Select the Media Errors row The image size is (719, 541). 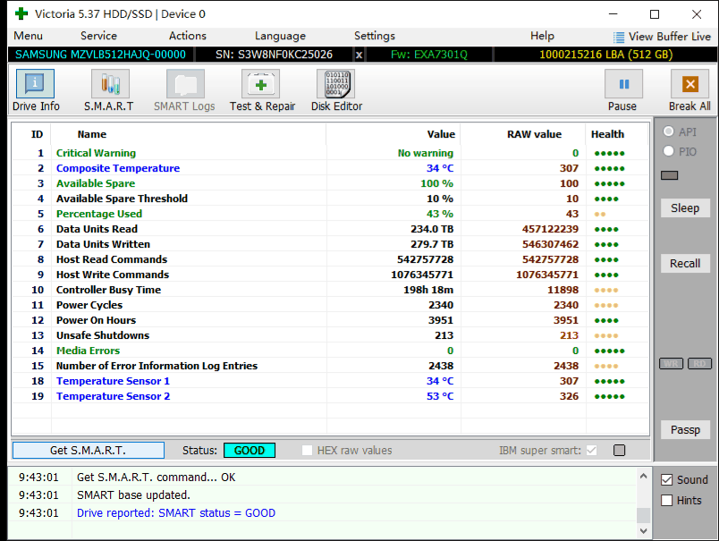coord(330,351)
